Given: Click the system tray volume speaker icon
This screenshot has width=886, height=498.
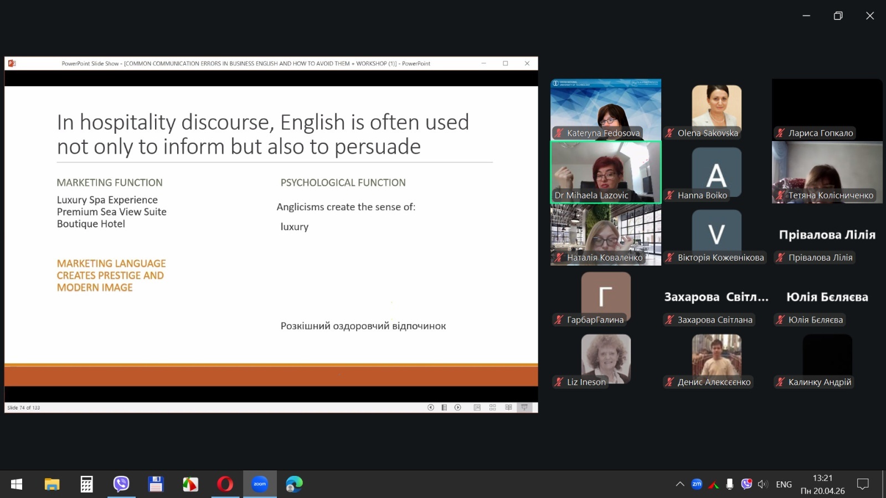Looking at the screenshot, I should (x=763, y=484).
